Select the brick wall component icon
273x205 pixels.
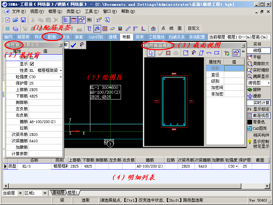click(105, 29)
